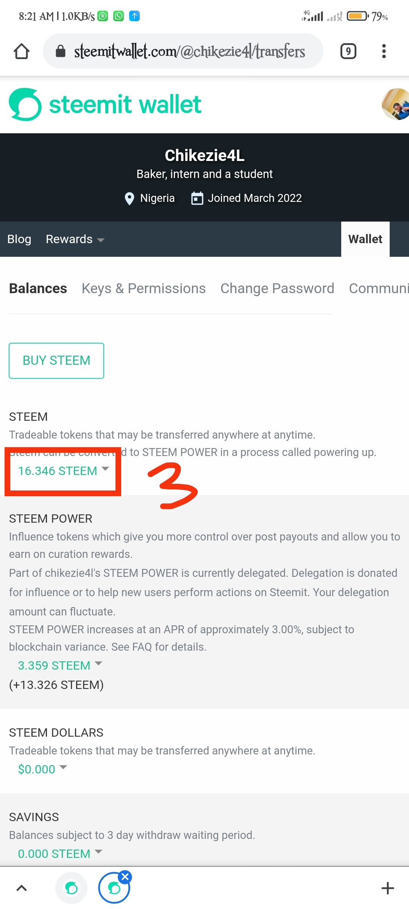Tap the browser home icon

pos(22,52)
